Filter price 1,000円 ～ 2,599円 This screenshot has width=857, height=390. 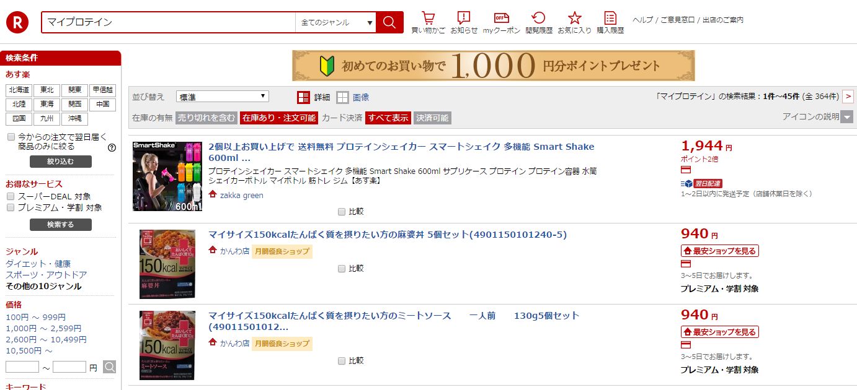click(x=43, y=329)
